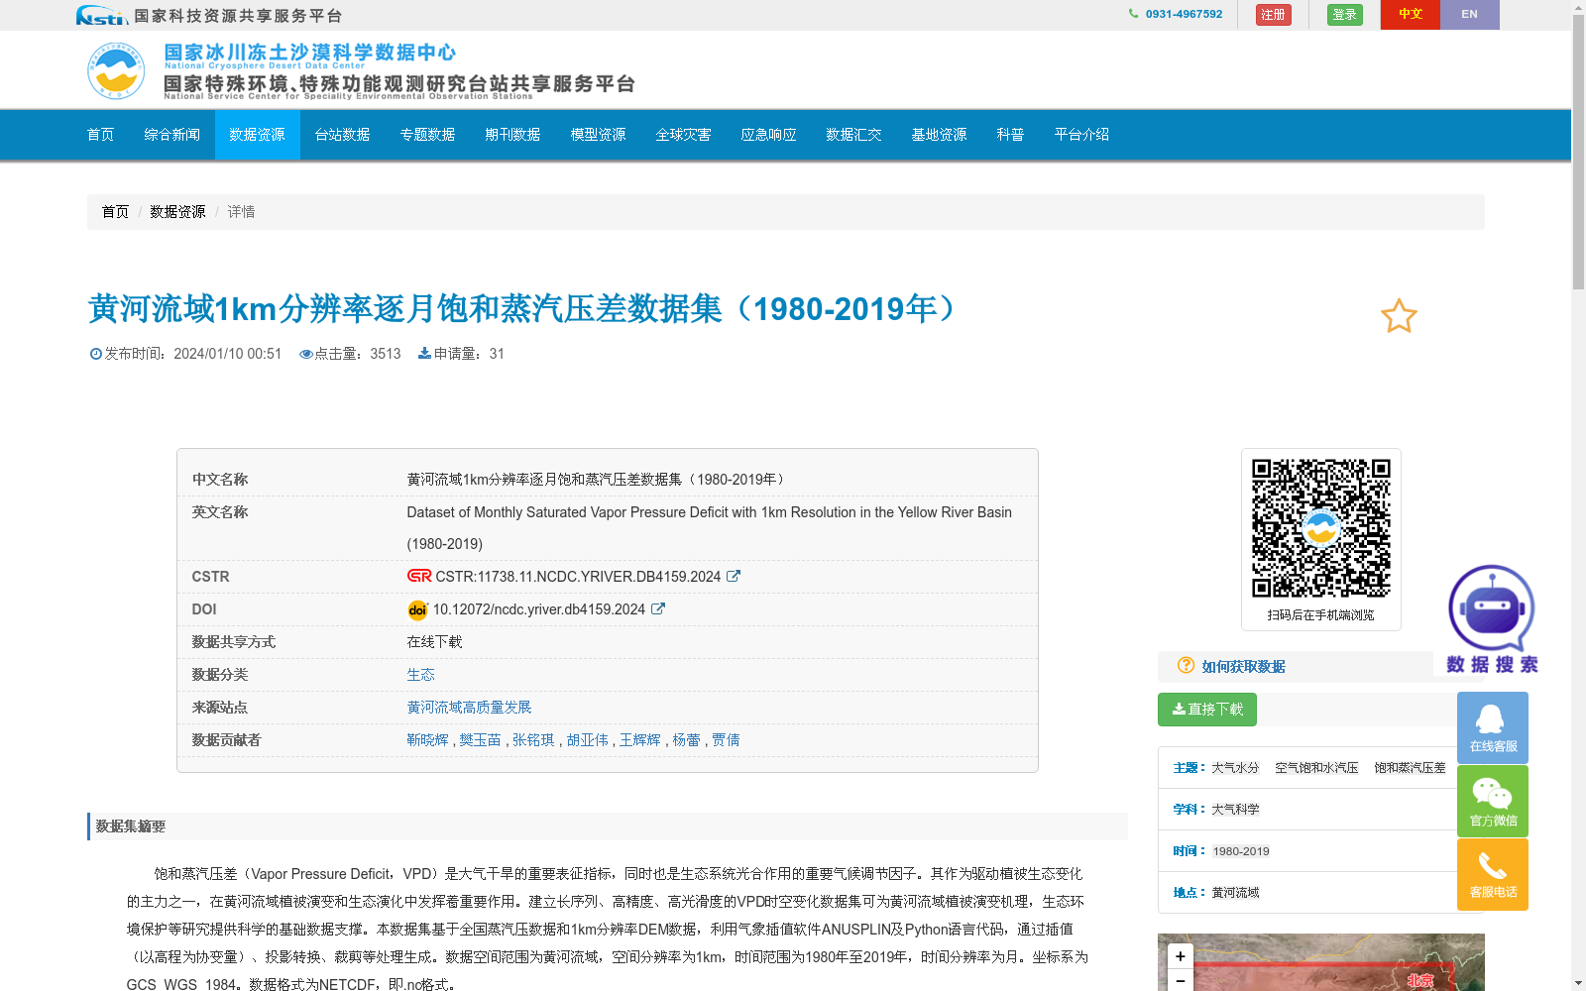Open the CSTR external link icon
1586x991 pixels.
point(734,576)
